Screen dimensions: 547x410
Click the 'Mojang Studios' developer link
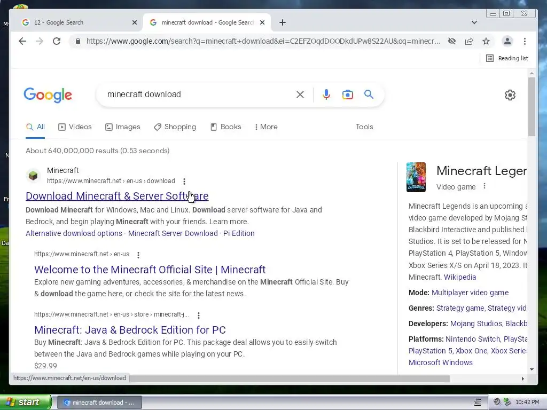(476, 324)
